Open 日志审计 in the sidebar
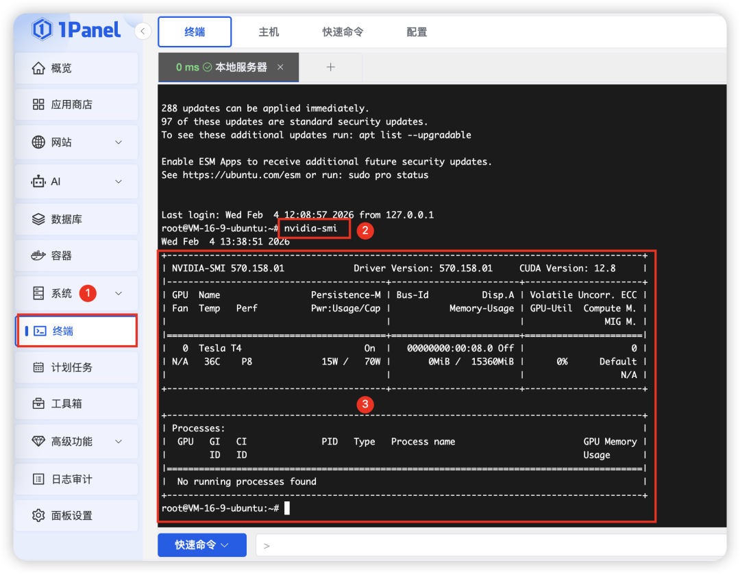 click(x=77, y=479)
